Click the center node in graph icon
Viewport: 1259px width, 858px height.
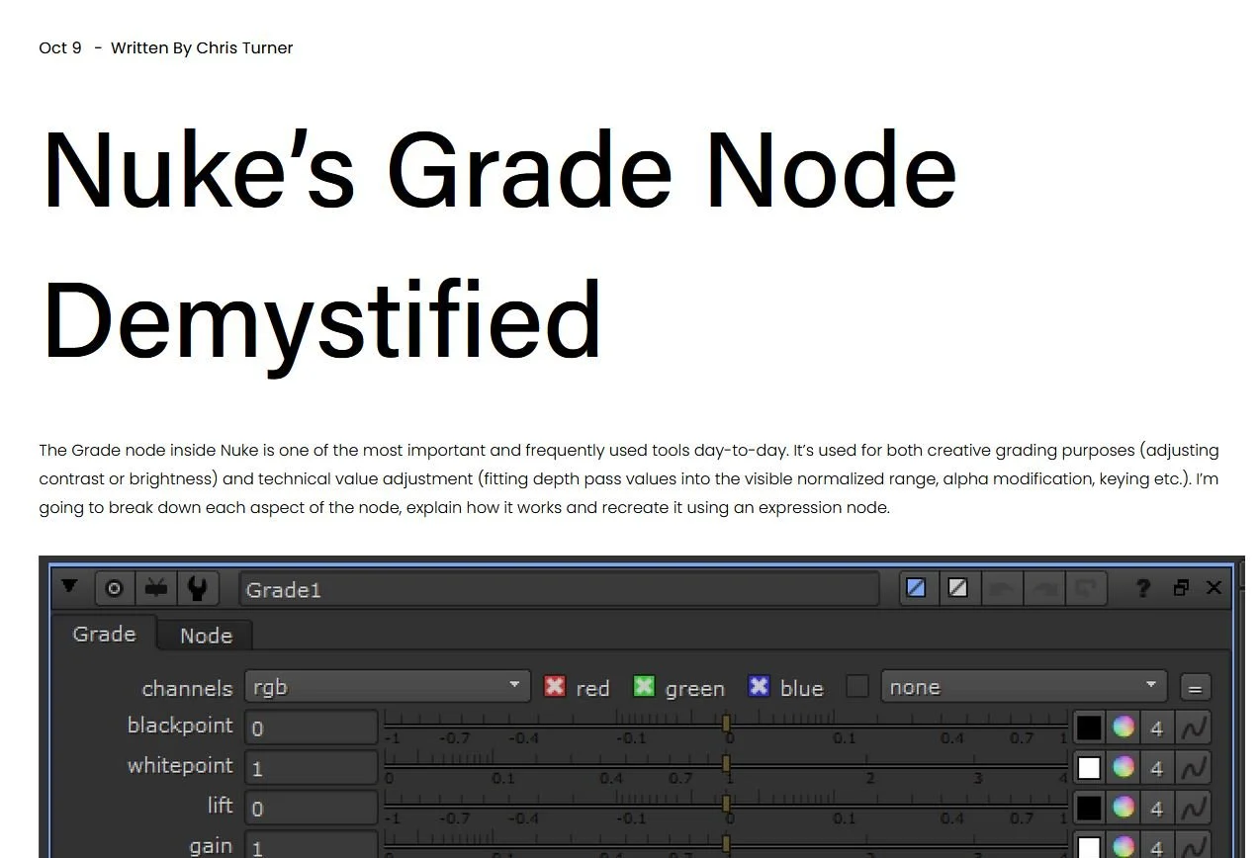click(155, 589)
